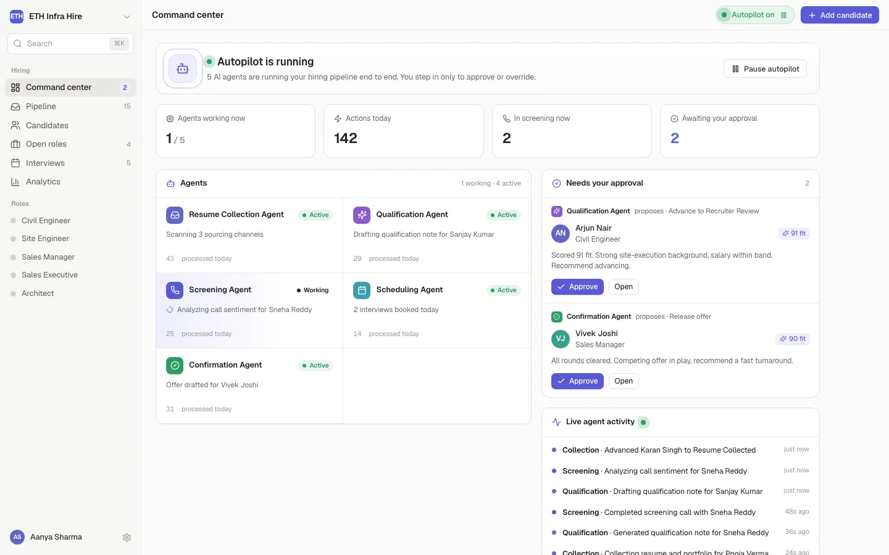Open settings gear next to Aanya Sharma
889x555 pixels.
click(x=127, y=538)
